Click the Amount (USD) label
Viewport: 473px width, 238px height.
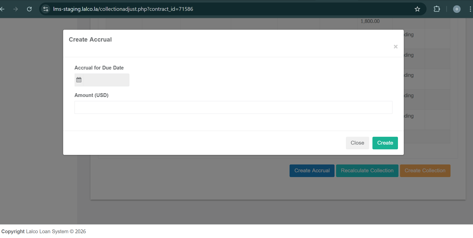point(91,95)
